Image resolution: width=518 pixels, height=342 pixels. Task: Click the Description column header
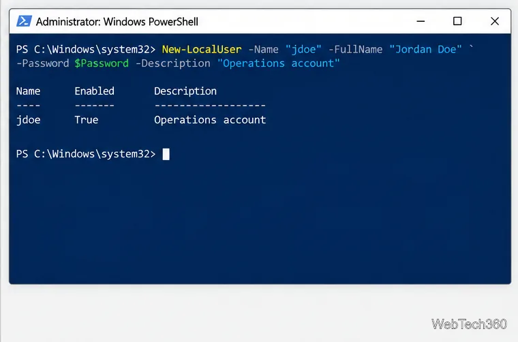pyautogui.click(x=185, y=91)
